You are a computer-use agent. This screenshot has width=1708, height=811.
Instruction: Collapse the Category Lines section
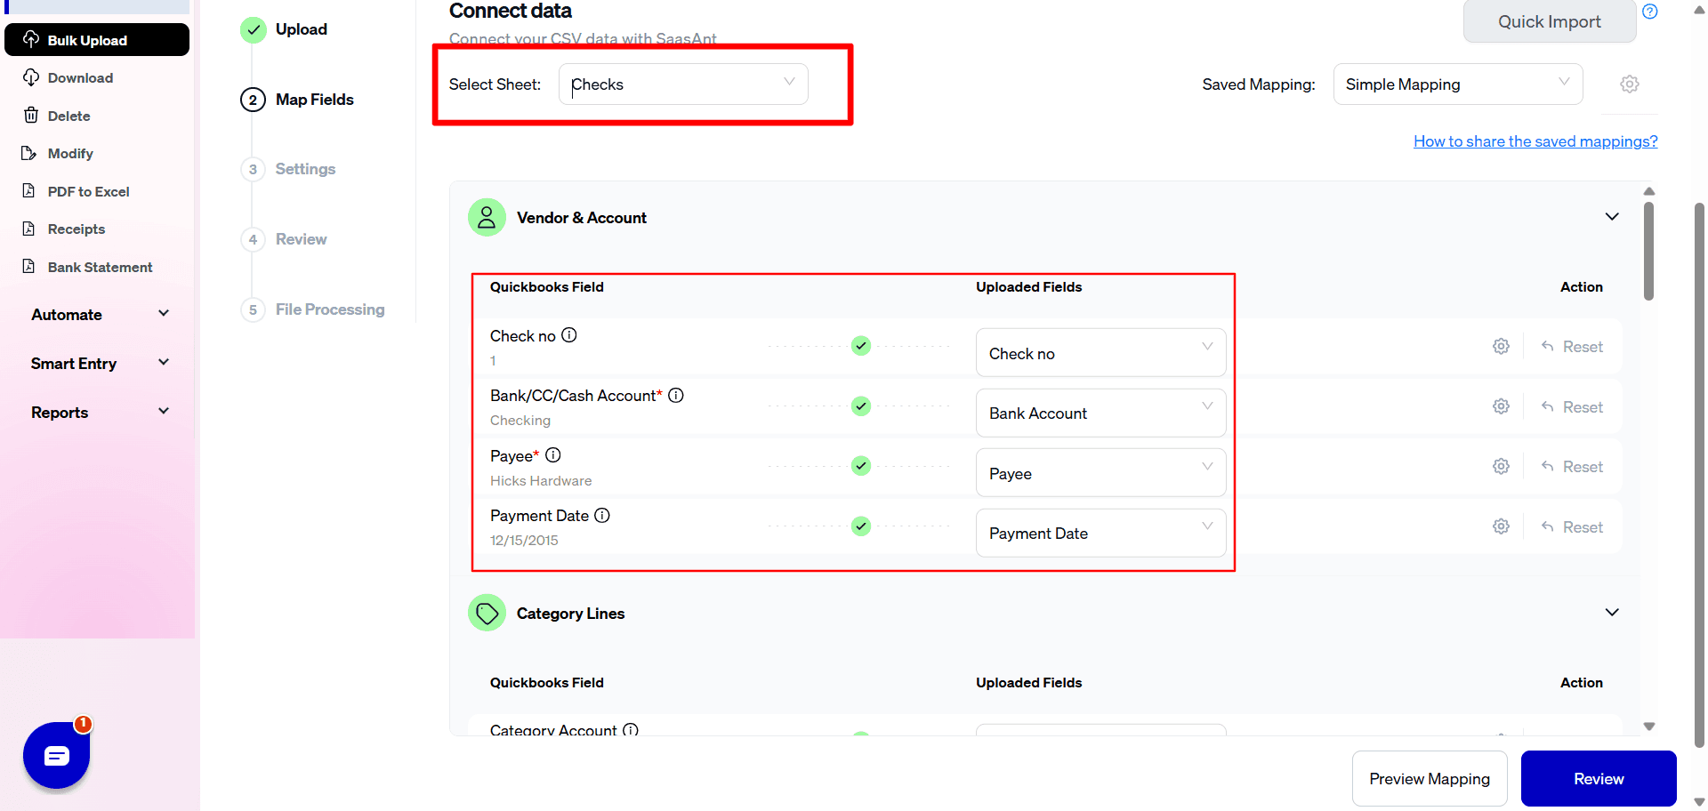click(x=1612, y=613)
